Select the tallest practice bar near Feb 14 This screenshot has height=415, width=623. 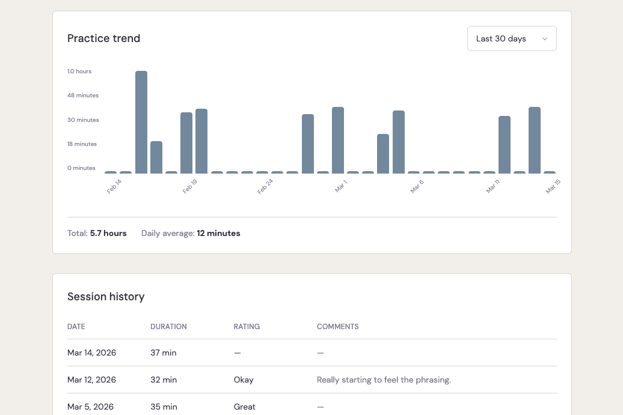click(140, 120)
